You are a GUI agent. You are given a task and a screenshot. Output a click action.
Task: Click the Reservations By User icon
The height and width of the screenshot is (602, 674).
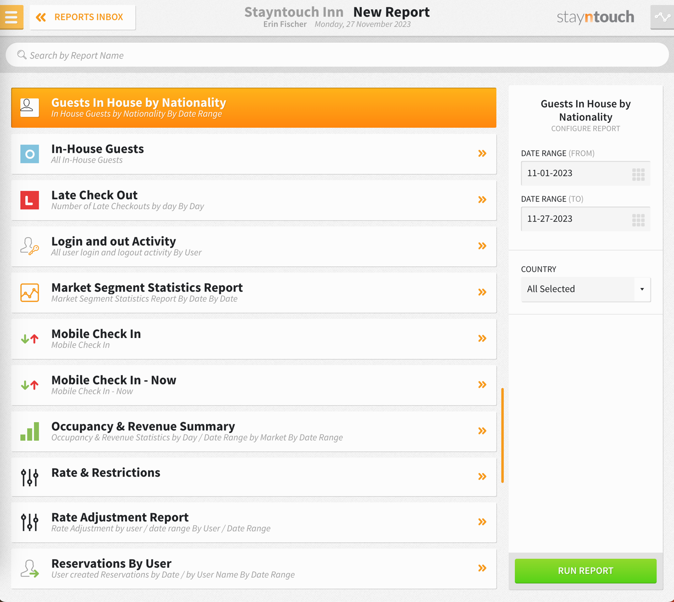click(29, 568)
